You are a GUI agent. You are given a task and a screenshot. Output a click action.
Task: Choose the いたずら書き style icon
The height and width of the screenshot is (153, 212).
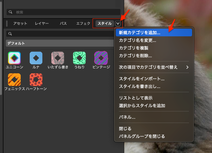pos(58,58)
